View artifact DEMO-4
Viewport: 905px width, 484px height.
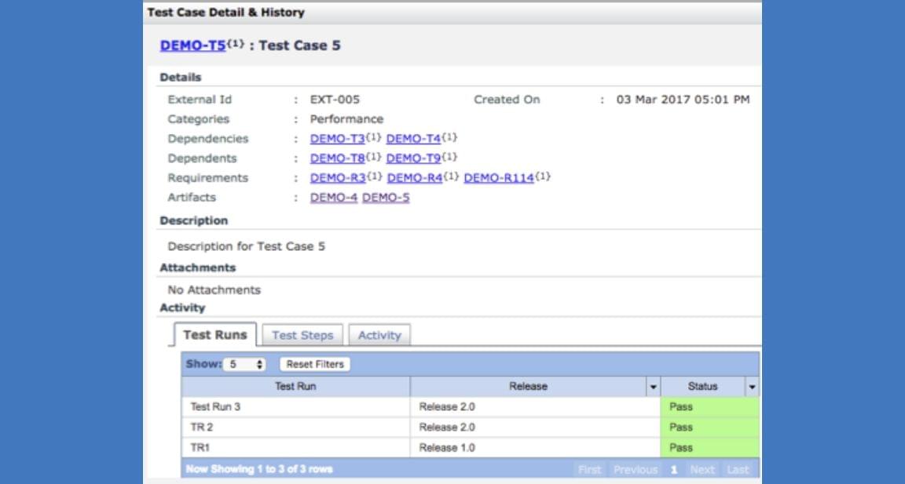click(x=333, y=198)
